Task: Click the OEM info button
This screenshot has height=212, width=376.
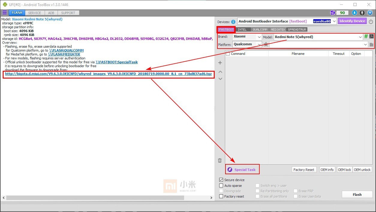Action: click(327, 170)
